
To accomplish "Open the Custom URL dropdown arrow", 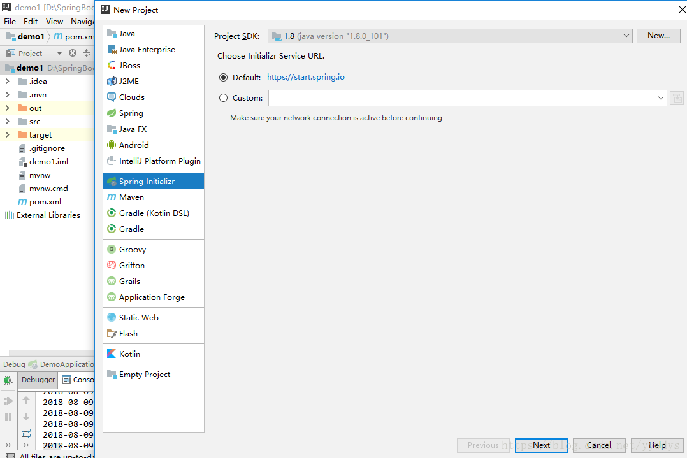I will click(661, 97).
